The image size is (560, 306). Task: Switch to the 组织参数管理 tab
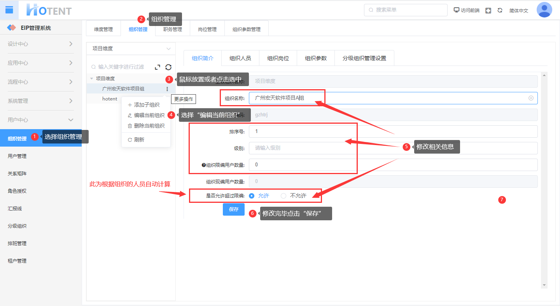click(x=247, y=29)
